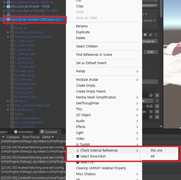The width and height of the screenshot is (181, 180).
Task: Open the three-dot component options menu
Action: (x=156, y=35)
